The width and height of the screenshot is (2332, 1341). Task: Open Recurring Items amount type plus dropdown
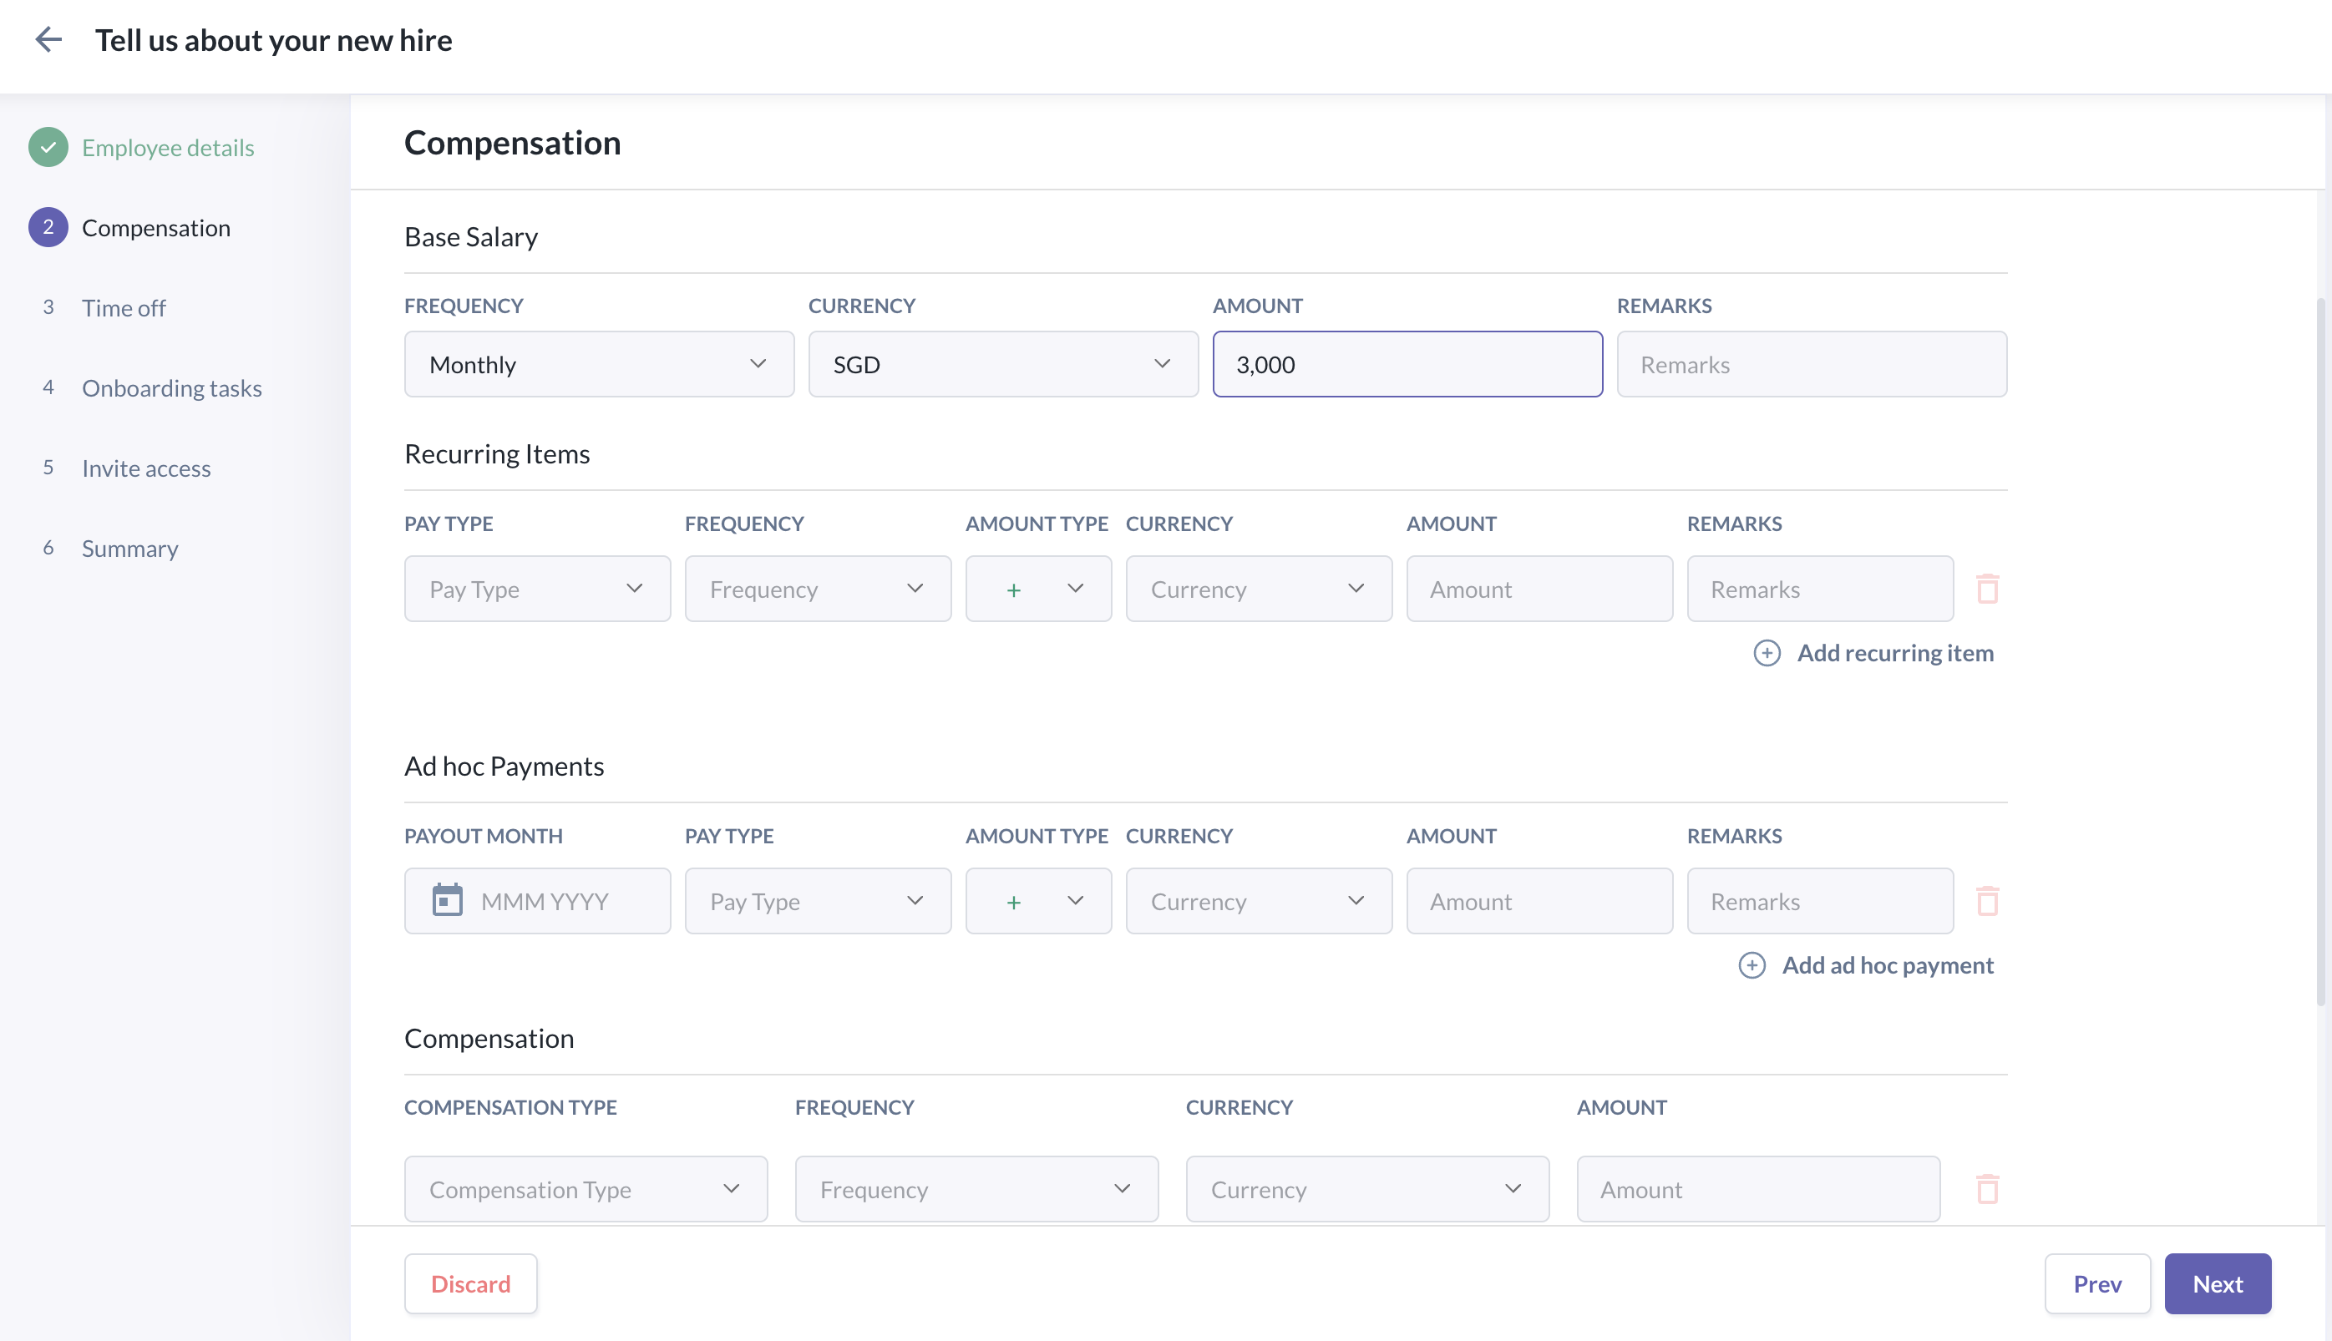click(x=1038, y=589)
